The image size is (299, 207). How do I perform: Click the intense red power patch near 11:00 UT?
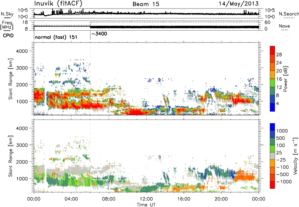[135, 112]
